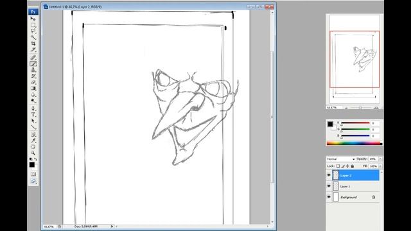Click Navigator zoom in button
Image resolution: width=411 pixels, height=231 pixels.
(376, 108)
